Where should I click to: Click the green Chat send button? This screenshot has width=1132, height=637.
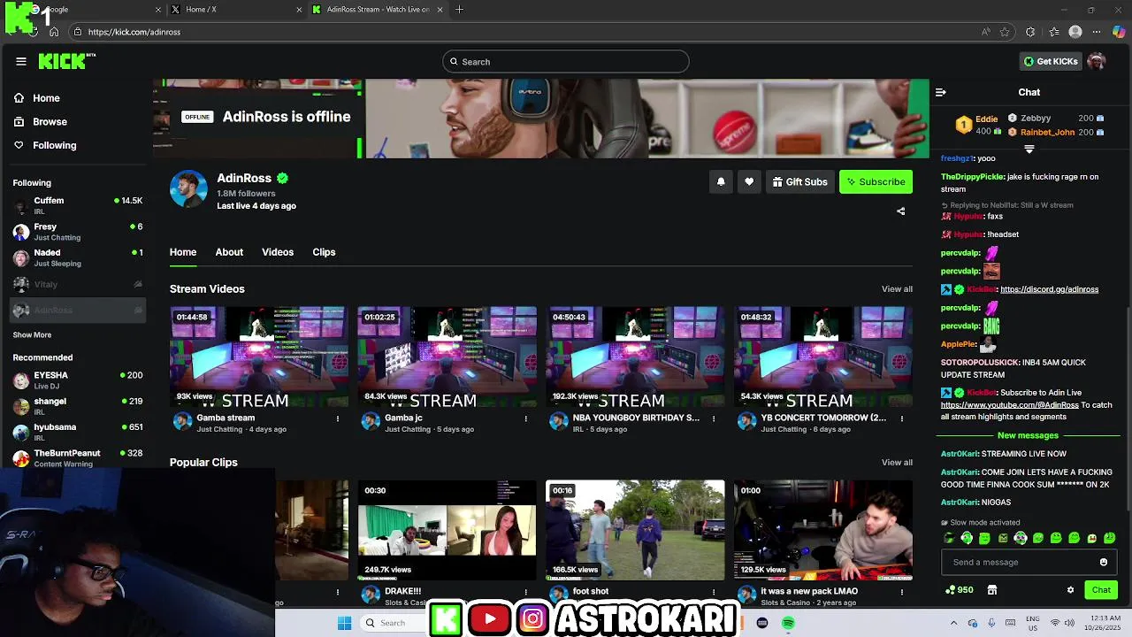tap(1101, 590)
